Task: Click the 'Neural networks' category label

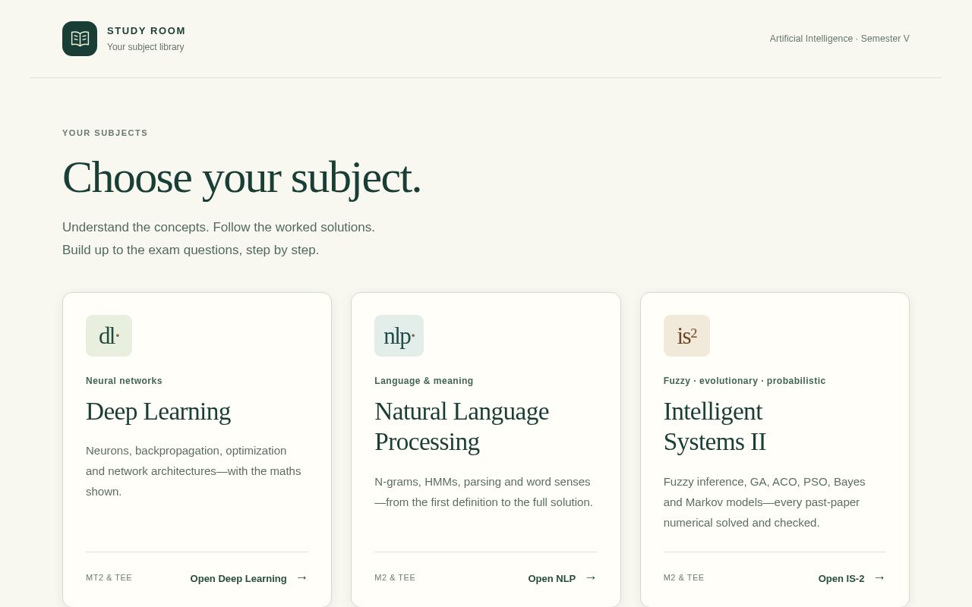Action: point(124,381)
